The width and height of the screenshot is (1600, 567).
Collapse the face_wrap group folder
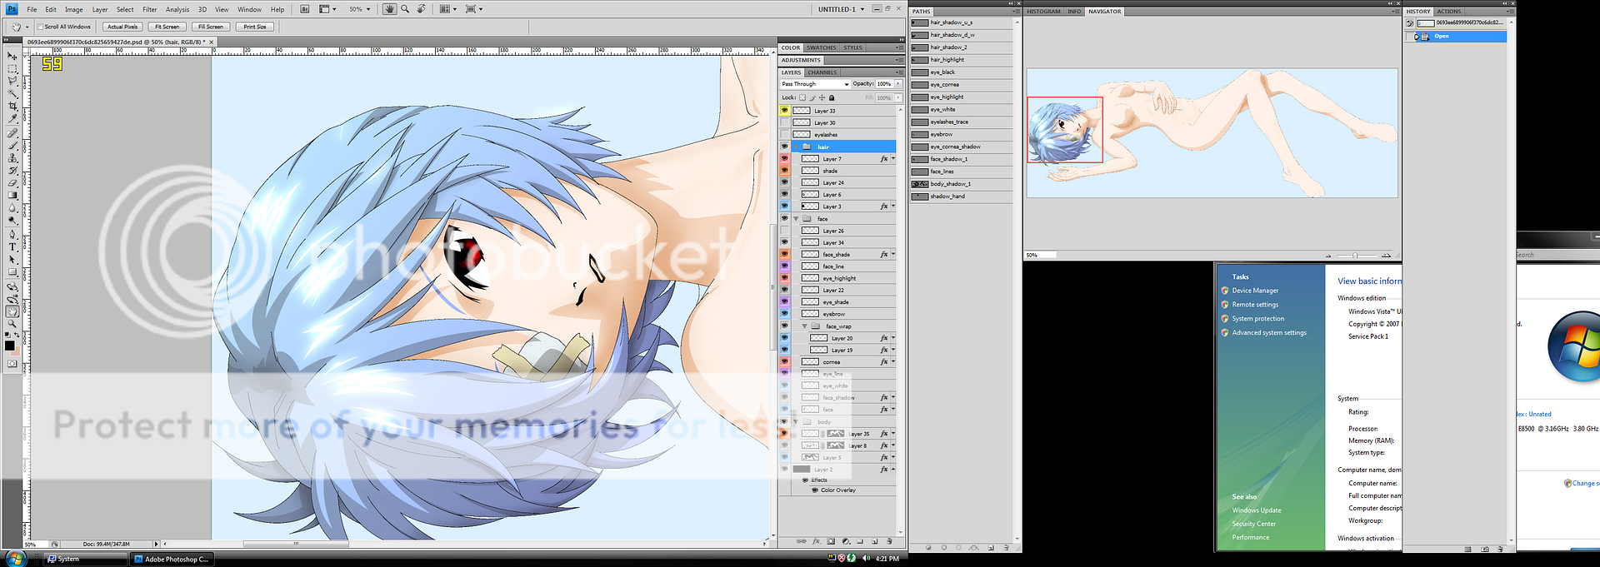(805, 326)
